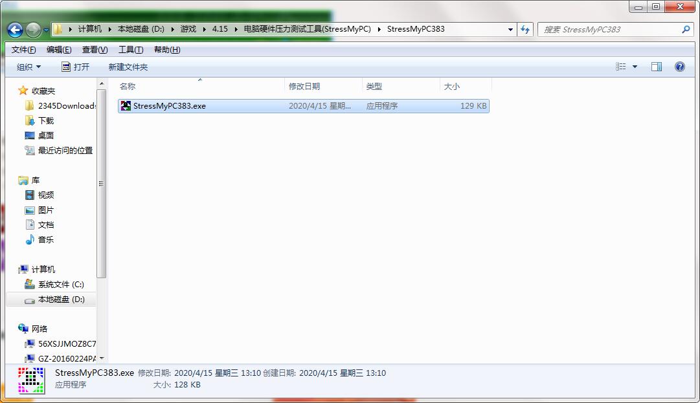
Task: Open 图片 library
Action: point(40,210)
